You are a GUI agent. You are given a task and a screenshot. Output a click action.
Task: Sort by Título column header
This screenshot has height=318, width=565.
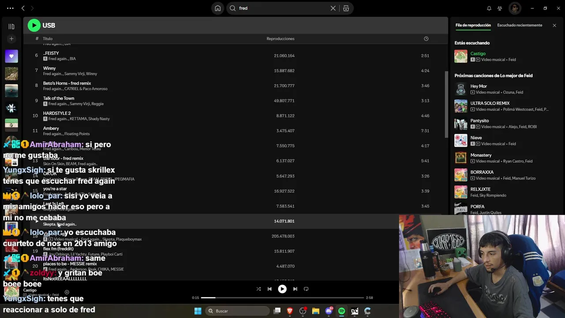[x=48, y=39]
